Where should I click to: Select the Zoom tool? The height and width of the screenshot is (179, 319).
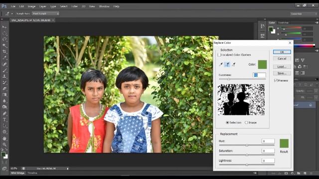pos(4,145)
